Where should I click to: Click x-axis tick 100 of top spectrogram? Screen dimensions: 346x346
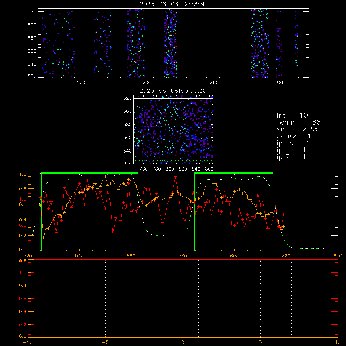tap(81, 83)
